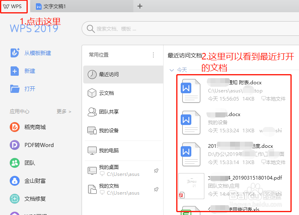
Task: Click Word icon of 15:33:14 document
Action: tap(190, 154)
